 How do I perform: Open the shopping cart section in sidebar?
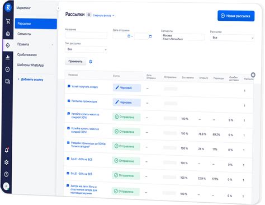[8, 21]
